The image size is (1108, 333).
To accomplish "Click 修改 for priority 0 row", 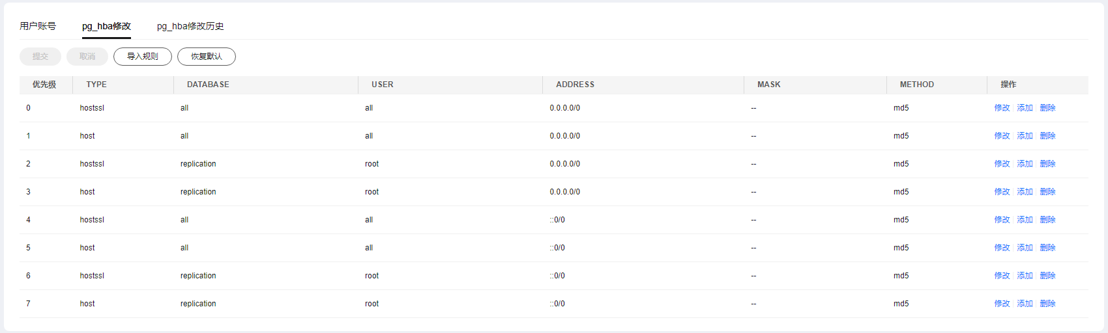I will coord(1002,108).
